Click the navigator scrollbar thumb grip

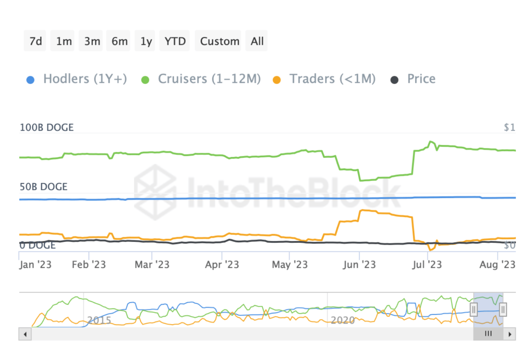[488, 334]
